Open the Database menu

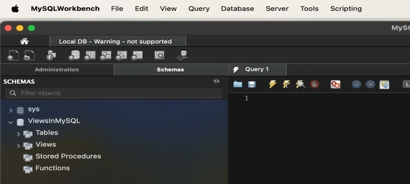click(x=237, y=9)
